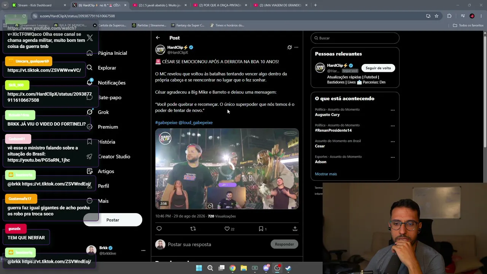Open options for Augusto Cury trend
Image resolution: width=487 pixels, height=274 pixels.
[393, 110]
